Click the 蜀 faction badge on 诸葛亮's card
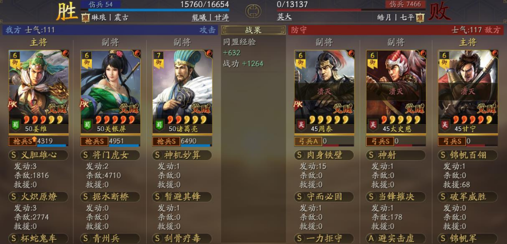The height and width of the screenshot is (244, 507). point(159,125)
